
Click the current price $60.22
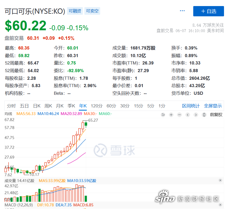pyautogui.click(x=26, y=26)
